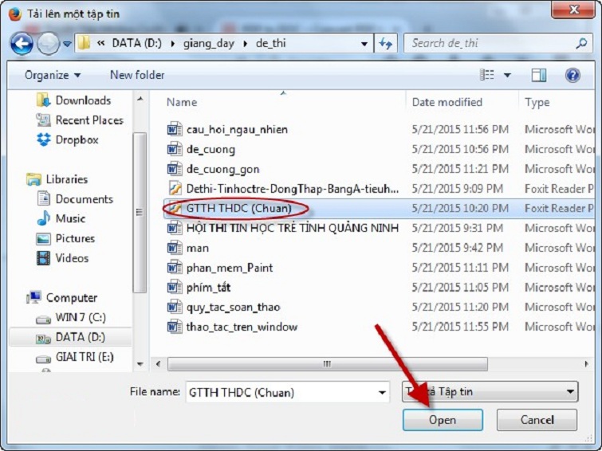Image resolution: width=602 pixels, height=451 pixels.
Task: Toggle the preview pane icon
Action: point(539,75)
